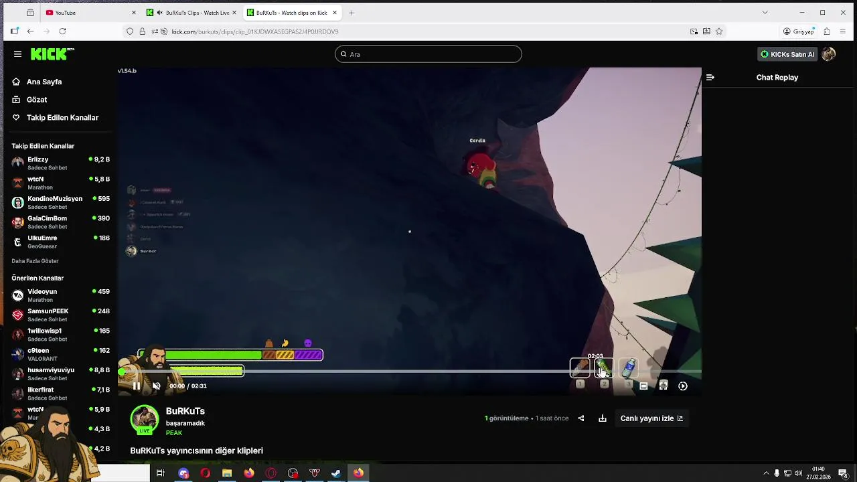Open the Firefox extensions puzzle icon
Viewport: 857px width, 482px height.
click(827, 31)
